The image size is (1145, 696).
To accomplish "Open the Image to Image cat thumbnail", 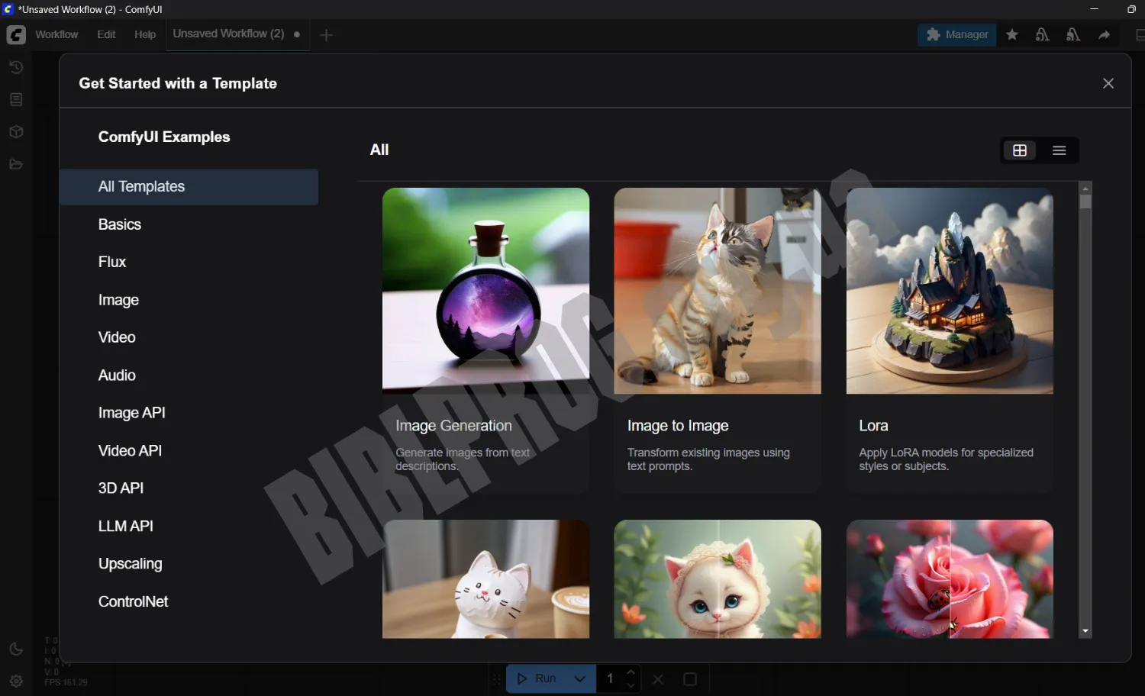I will [x=718, y=291].
